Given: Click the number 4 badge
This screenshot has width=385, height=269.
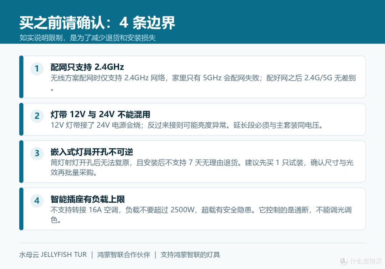Looking at the screenshot, I should click(37, 201).
